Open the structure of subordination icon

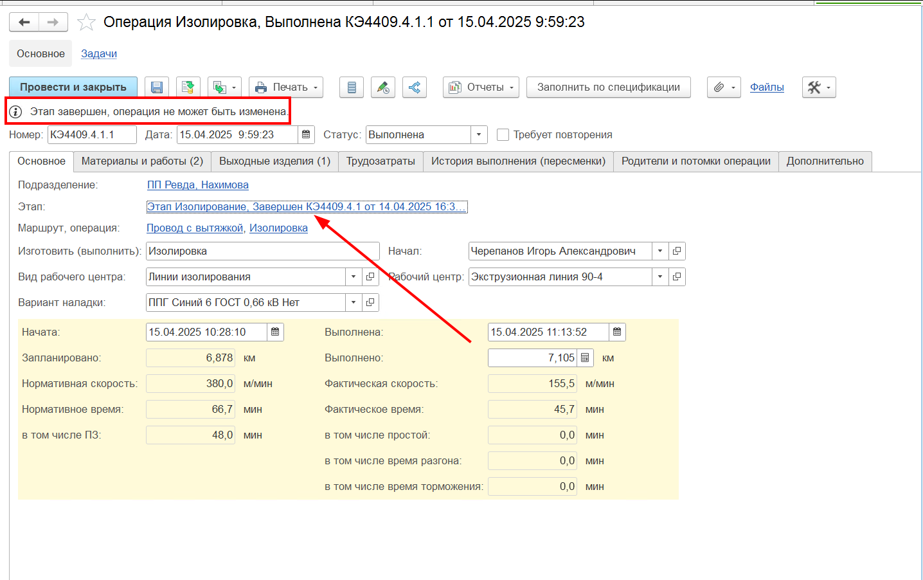[415, 87]
